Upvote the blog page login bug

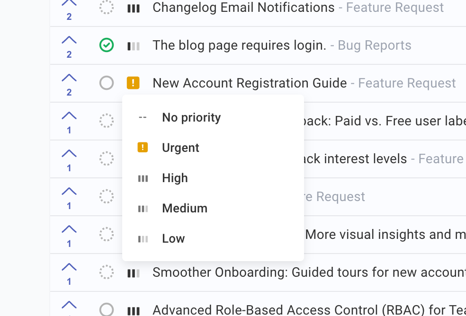(69, 40)
